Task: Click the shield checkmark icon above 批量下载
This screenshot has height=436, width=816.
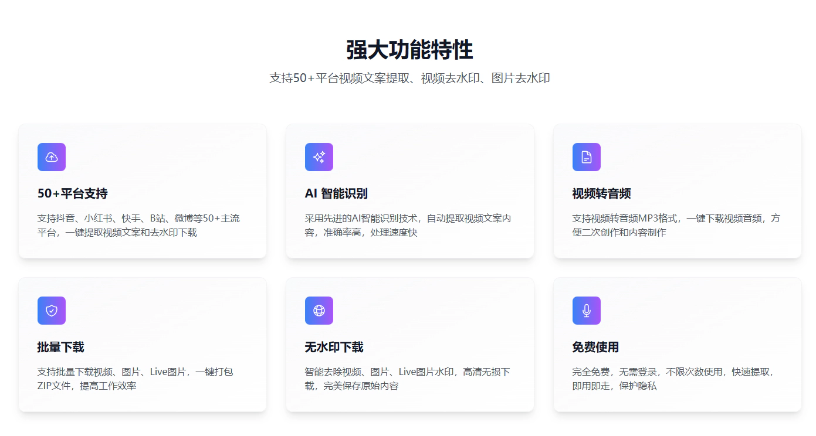Action: coord(52,311)
